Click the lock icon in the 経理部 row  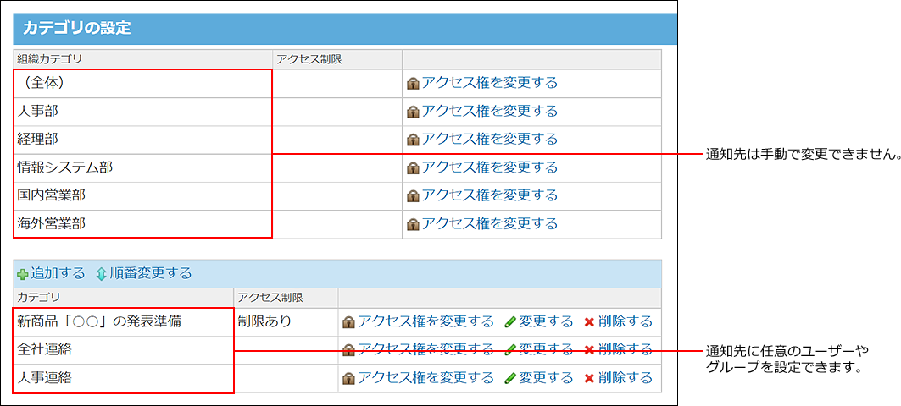413,140
